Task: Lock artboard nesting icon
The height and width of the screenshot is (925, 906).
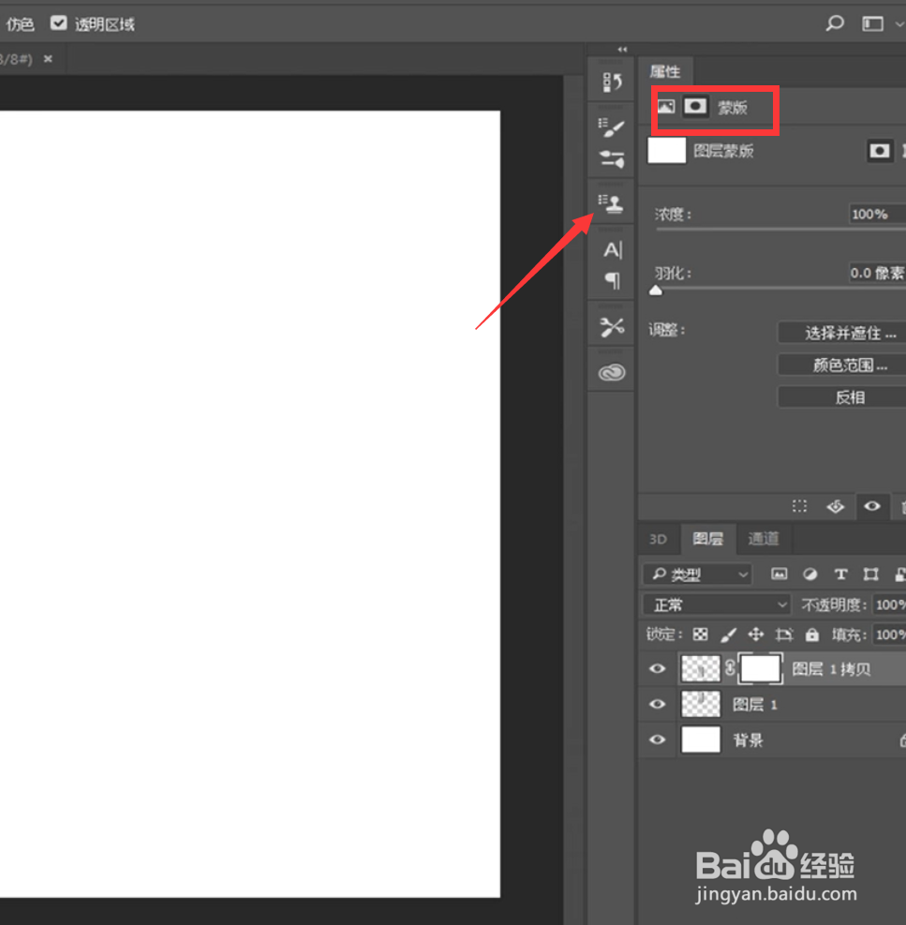Action: pos(784,634)
